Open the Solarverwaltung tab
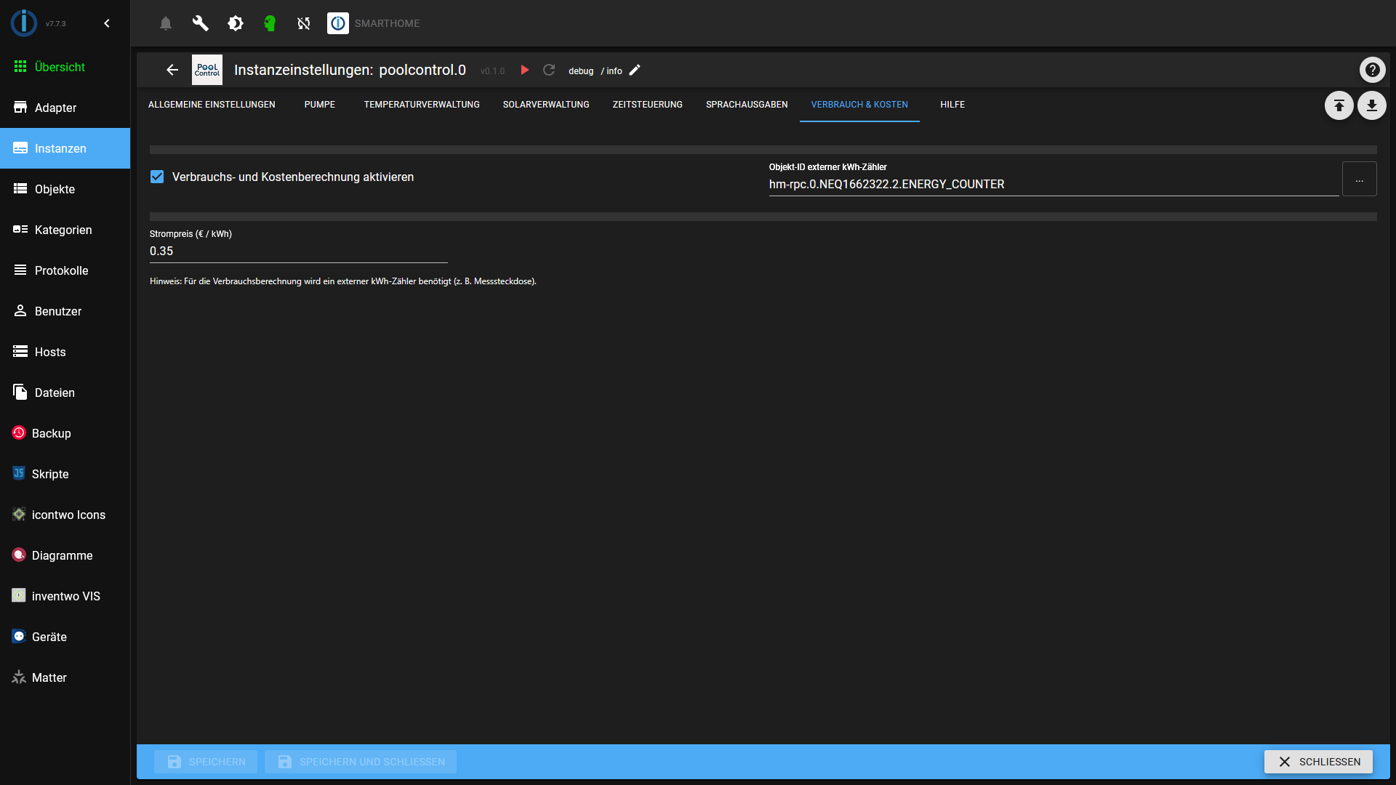Viewport: 1396px width, 785px height. 545,105
